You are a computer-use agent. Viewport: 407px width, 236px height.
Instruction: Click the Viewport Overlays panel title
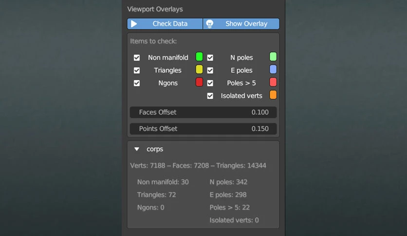155,9
